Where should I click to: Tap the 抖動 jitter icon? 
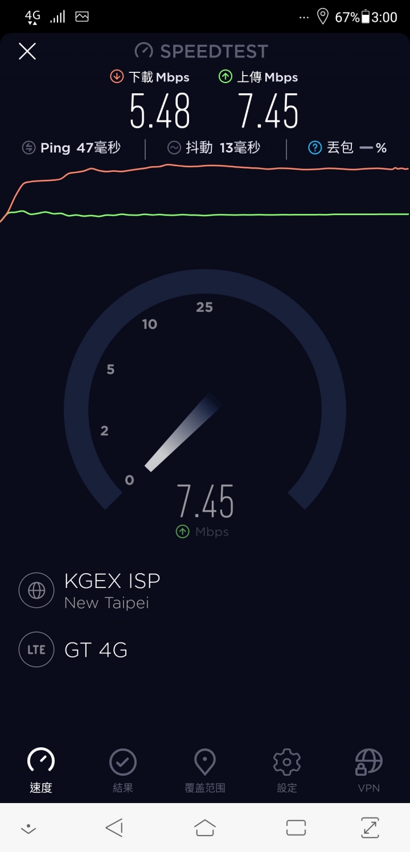coord(174,148)
